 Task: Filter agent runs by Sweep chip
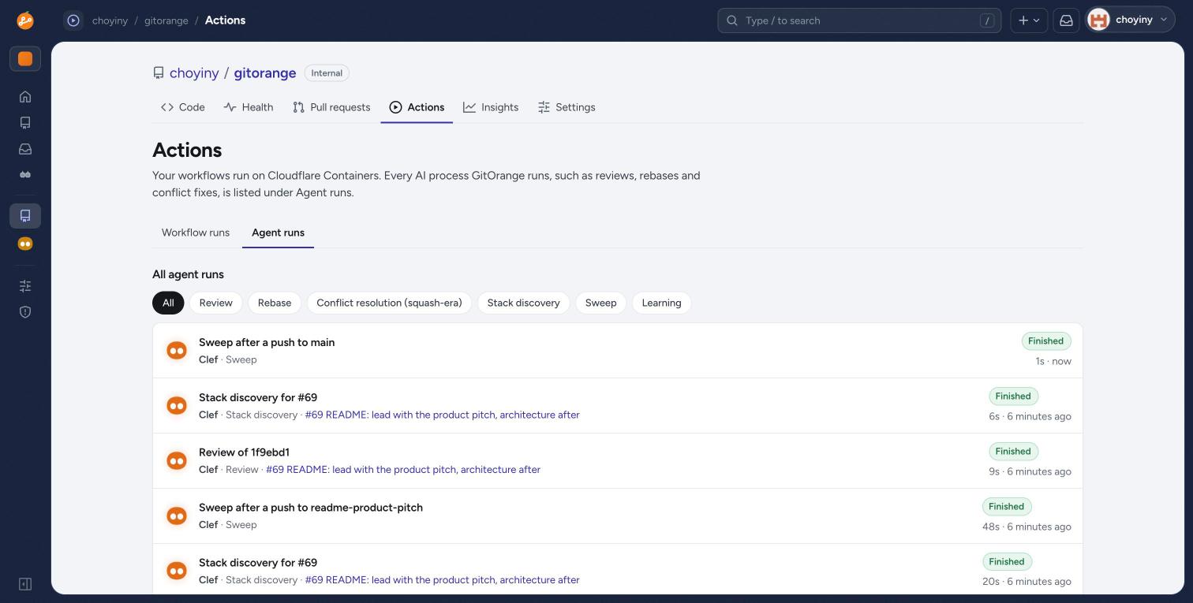pos(601,303)
